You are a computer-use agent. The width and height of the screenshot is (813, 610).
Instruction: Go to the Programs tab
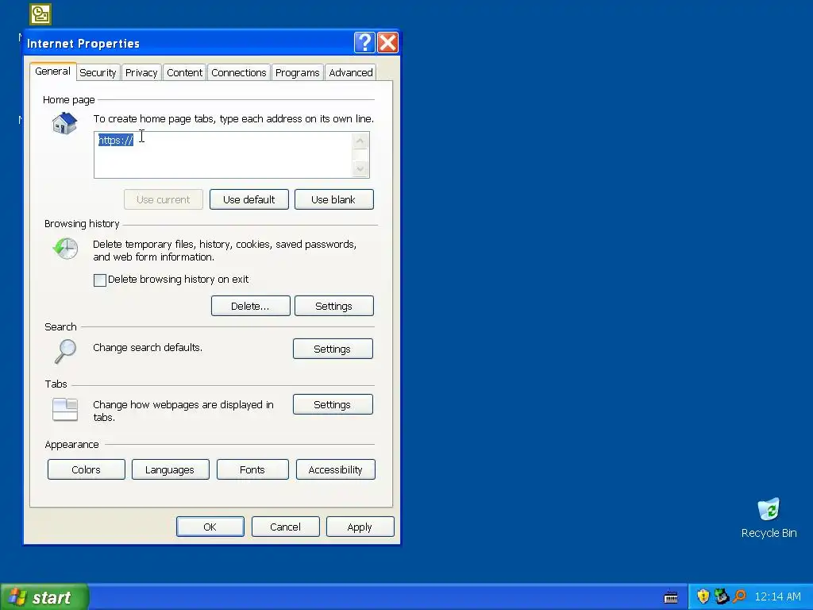click(297, 72)
